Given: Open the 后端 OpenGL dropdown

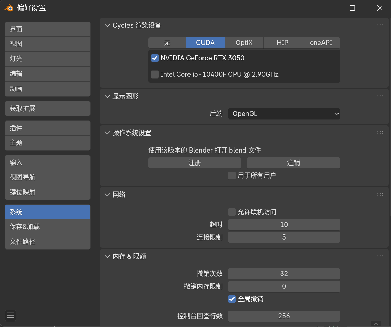Looking at the screenshot, I should click(284, 114).
